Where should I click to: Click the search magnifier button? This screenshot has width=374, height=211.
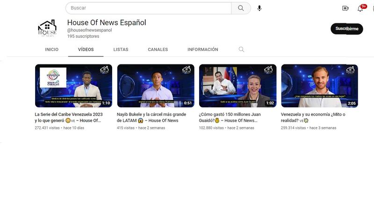(x=241, y=8)
